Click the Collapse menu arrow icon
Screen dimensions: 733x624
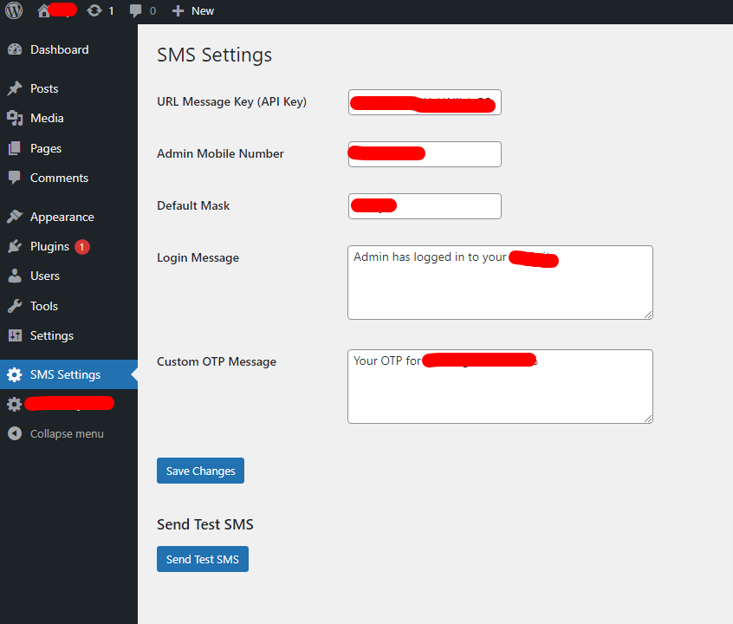point(15,433)
